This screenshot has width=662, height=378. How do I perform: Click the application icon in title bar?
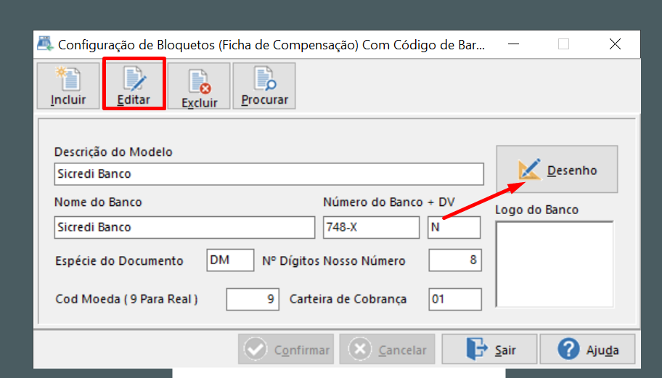tap(45, 44)
